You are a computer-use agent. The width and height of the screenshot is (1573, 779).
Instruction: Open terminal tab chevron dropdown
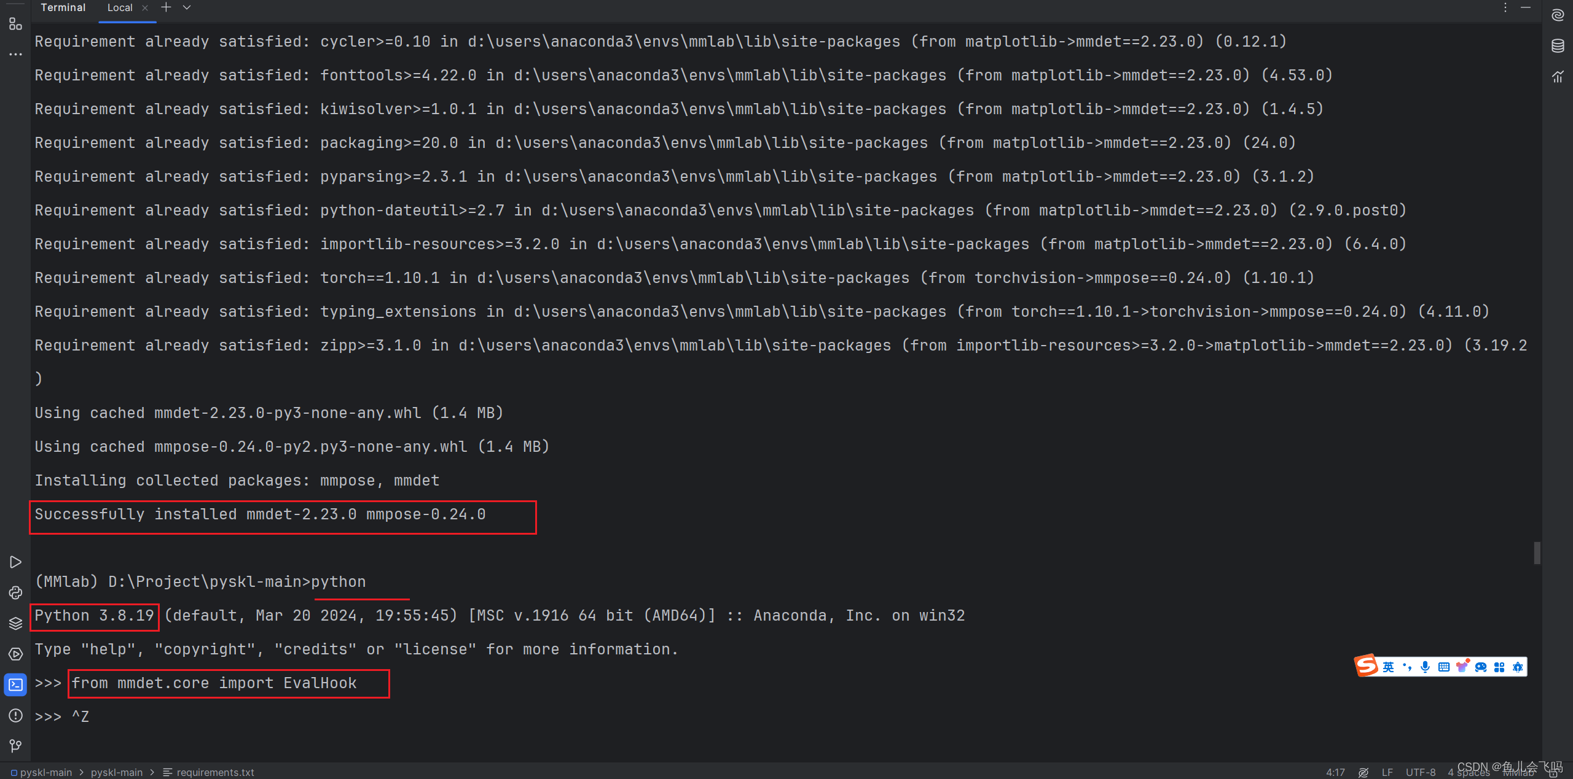coord(186,7)
